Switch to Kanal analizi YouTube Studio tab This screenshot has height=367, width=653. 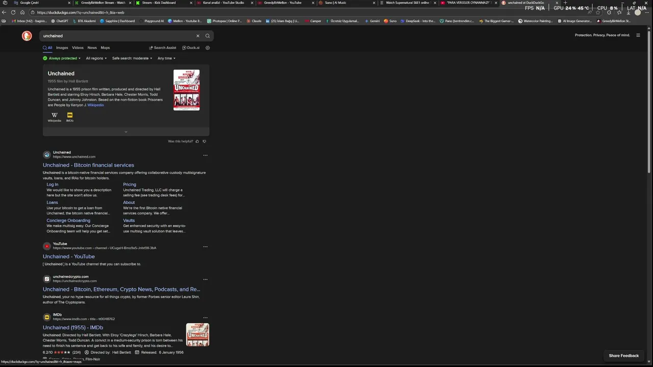point(224,3)
